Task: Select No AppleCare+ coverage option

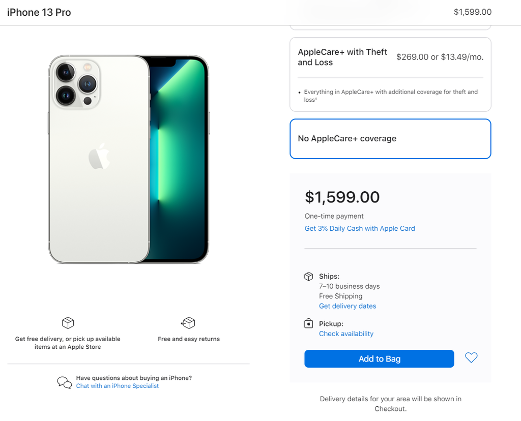Action: (x=390, y=139)
